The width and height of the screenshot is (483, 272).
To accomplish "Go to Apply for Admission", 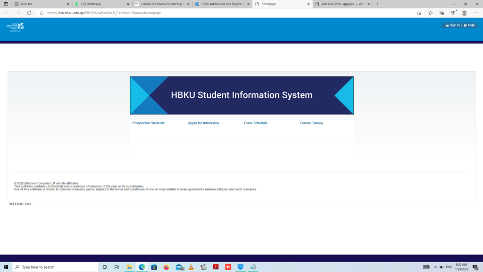I will tap(203, 123).
